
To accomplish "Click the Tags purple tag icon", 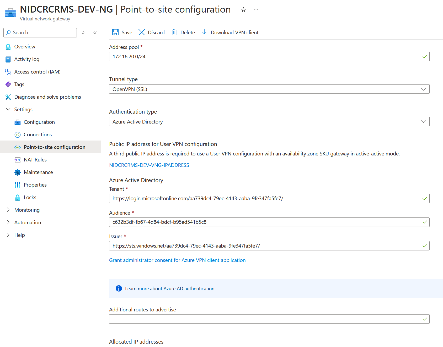I will [8, 85].
